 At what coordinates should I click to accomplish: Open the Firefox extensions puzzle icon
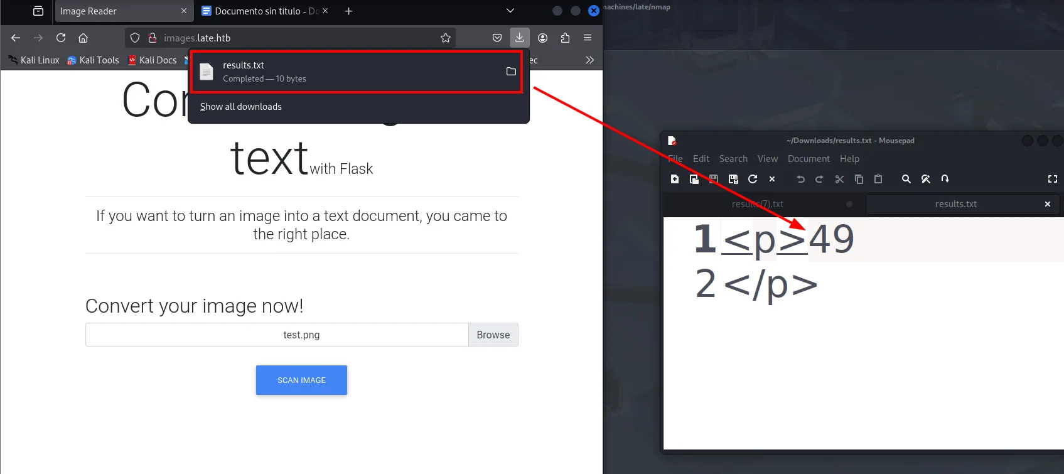[x=565, y=38]
